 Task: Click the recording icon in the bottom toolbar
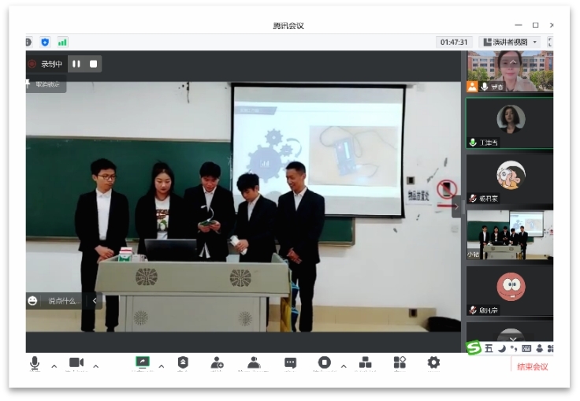pyautogui.click(x=324, y=362)
